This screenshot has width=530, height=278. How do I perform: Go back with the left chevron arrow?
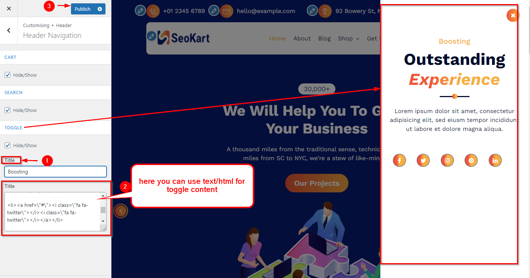click(9, 30)
